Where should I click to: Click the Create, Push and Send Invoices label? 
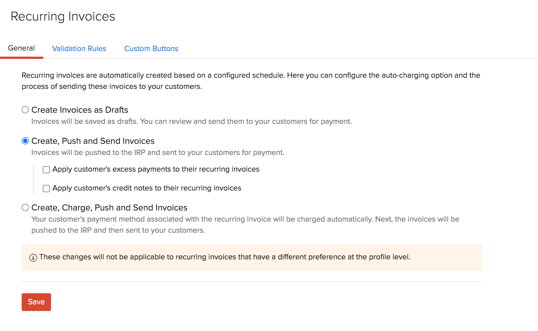(93, 141)
